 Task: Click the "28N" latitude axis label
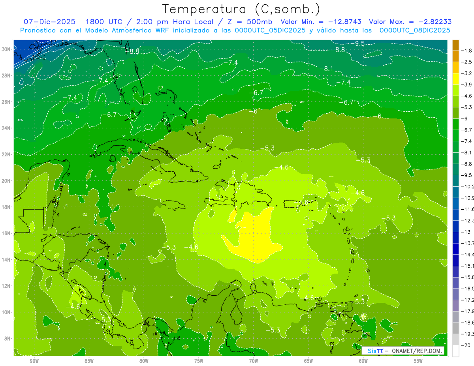(x=6, y=75)
